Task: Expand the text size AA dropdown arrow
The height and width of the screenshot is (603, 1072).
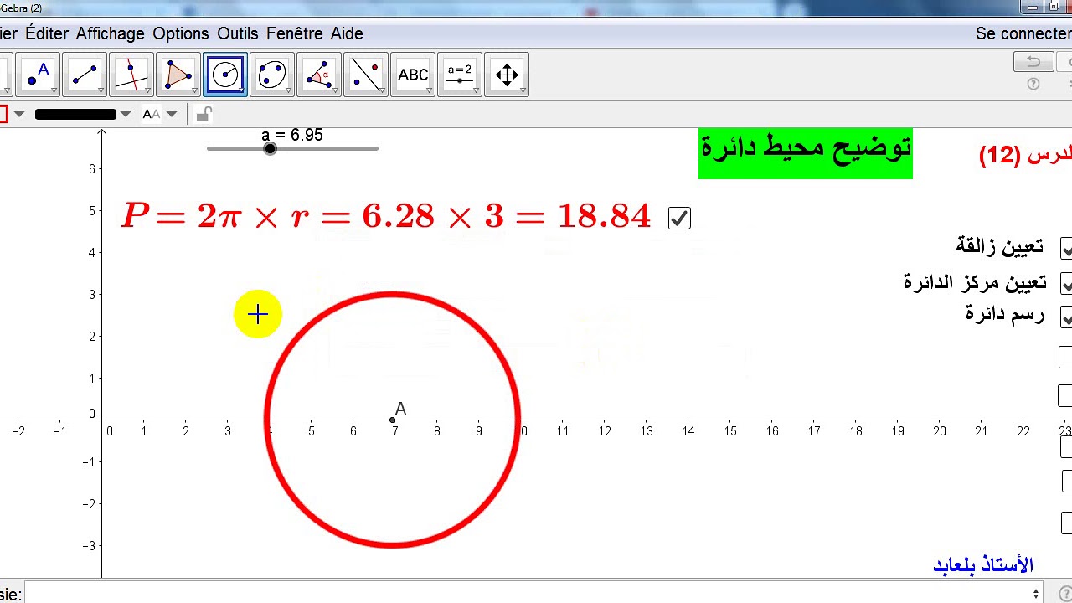Action: 172,114
